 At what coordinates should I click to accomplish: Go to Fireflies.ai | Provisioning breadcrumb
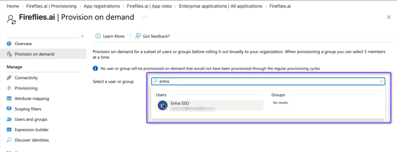[51, 6]
